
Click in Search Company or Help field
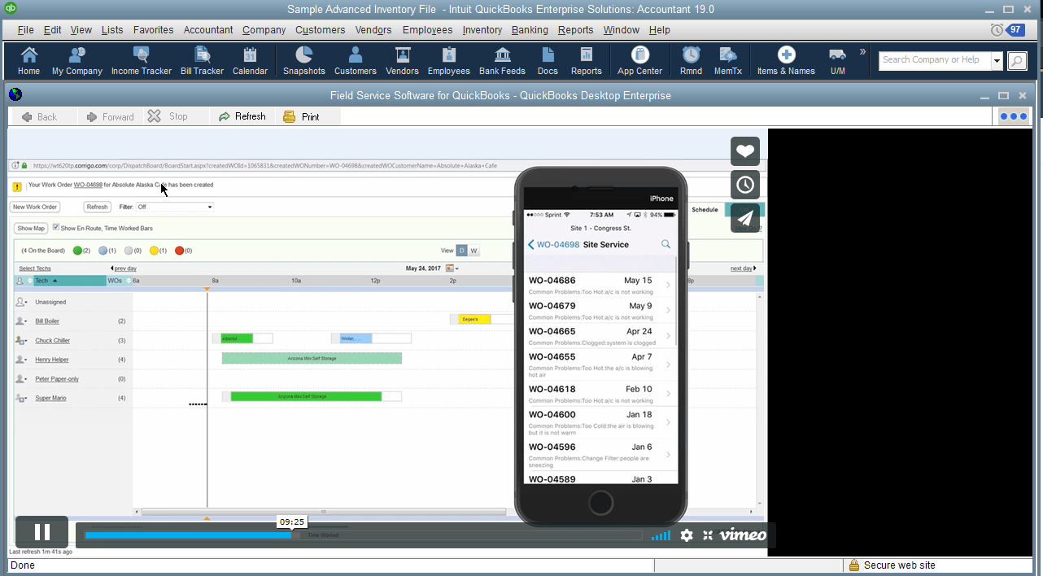pos(934,60)
